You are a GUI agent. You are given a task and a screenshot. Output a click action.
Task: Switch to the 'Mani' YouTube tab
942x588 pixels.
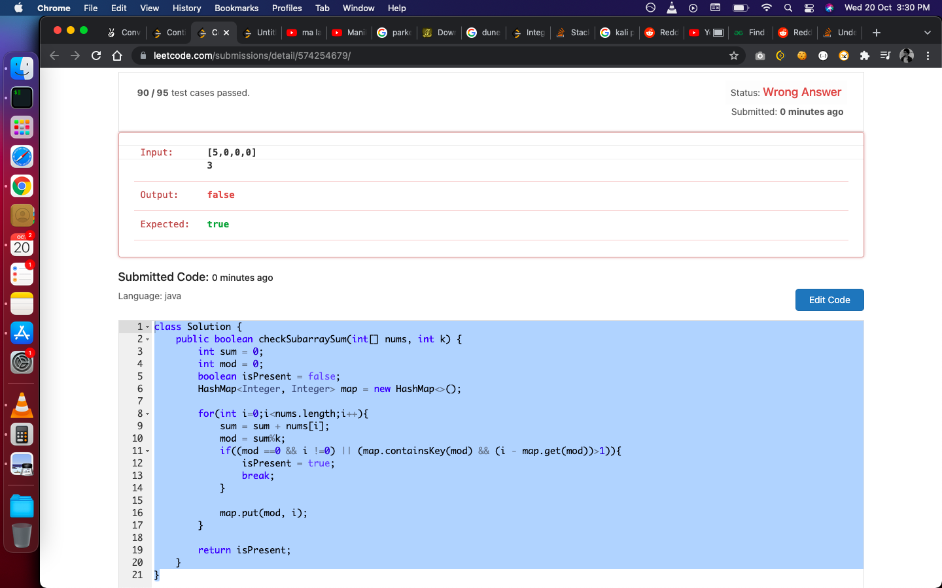[349, 33]
